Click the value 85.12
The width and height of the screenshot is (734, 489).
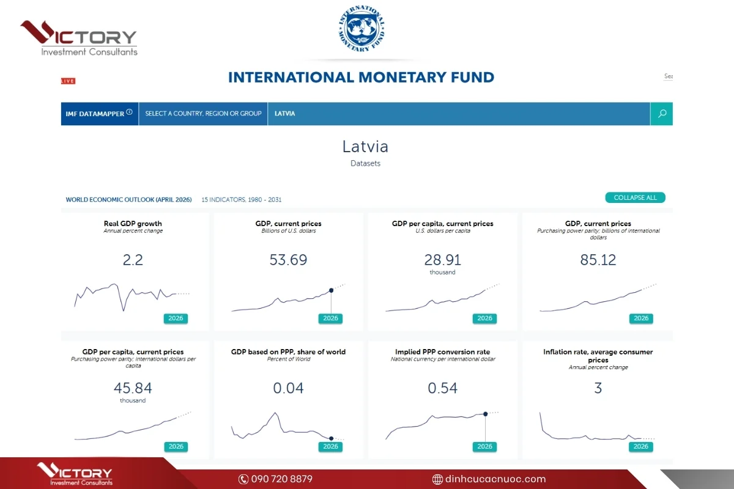tap(598, 260)
